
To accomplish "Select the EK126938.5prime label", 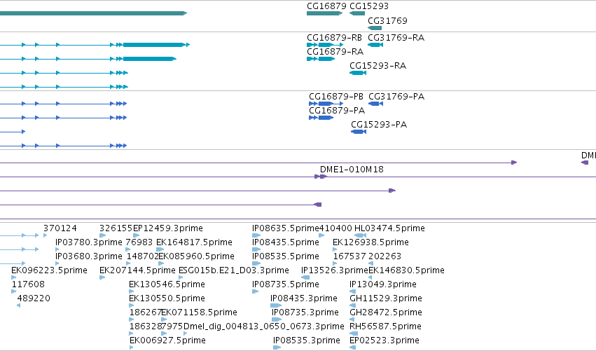I will pos(370,242).
